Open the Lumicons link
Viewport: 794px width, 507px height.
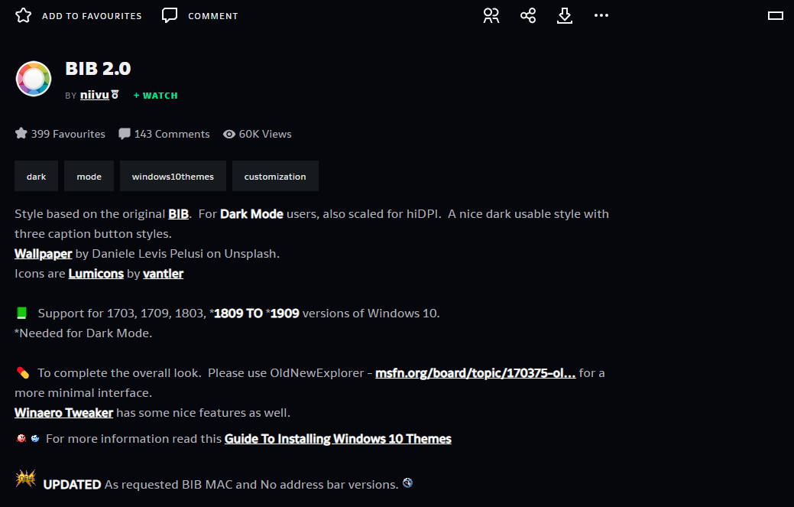(96, 274)
